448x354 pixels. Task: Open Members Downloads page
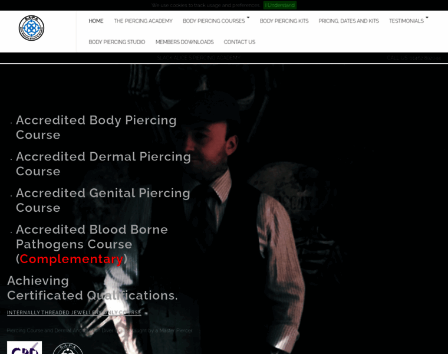[185, 42]
